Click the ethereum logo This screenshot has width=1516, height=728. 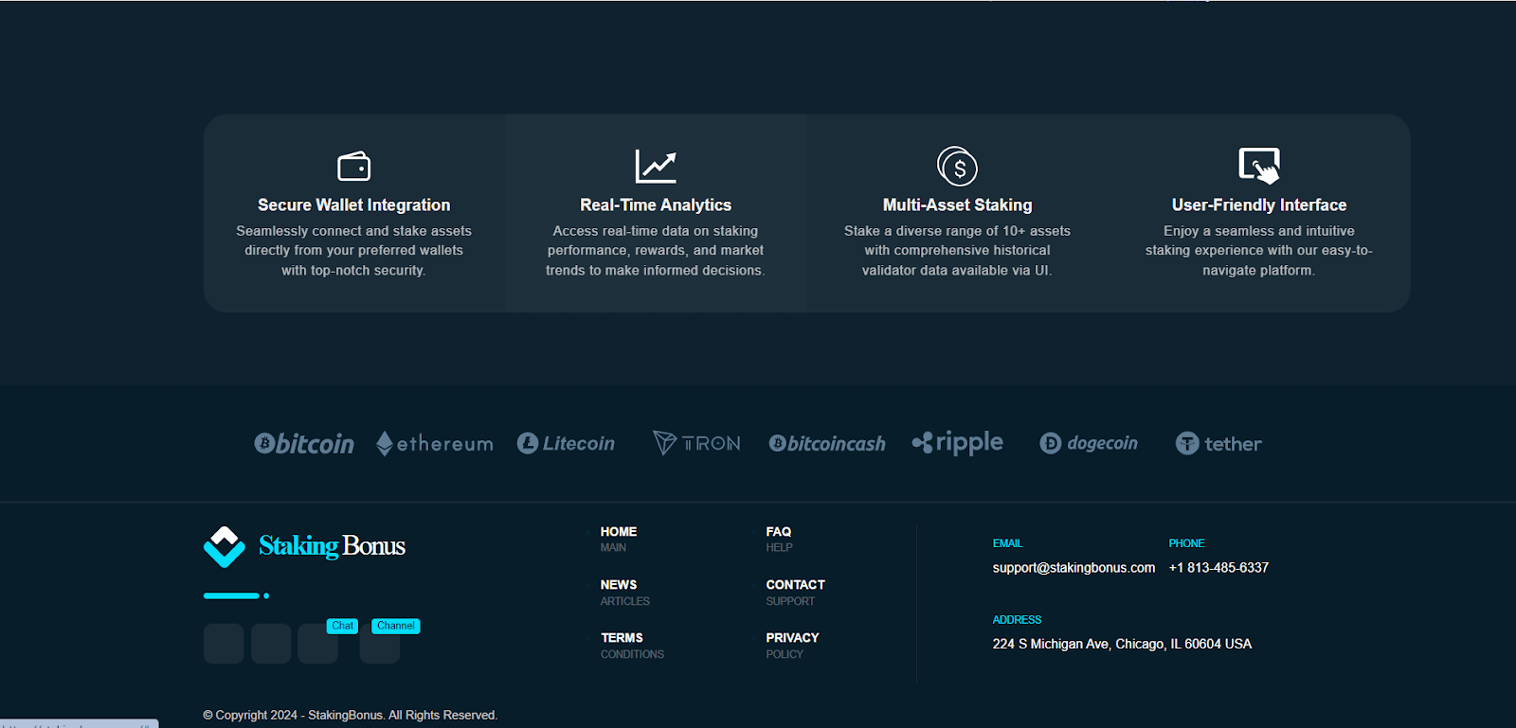pyautogui.click(x=435, y=443)
